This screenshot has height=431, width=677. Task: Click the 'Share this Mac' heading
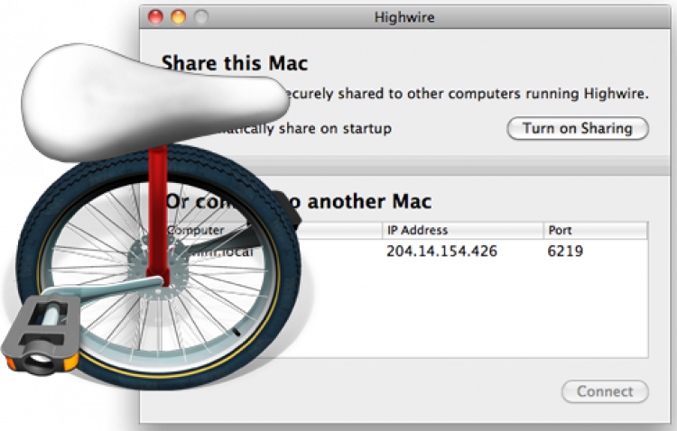click(x=235, y=63)
